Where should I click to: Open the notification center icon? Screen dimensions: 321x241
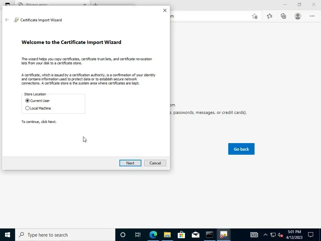[x=311, y=235]
